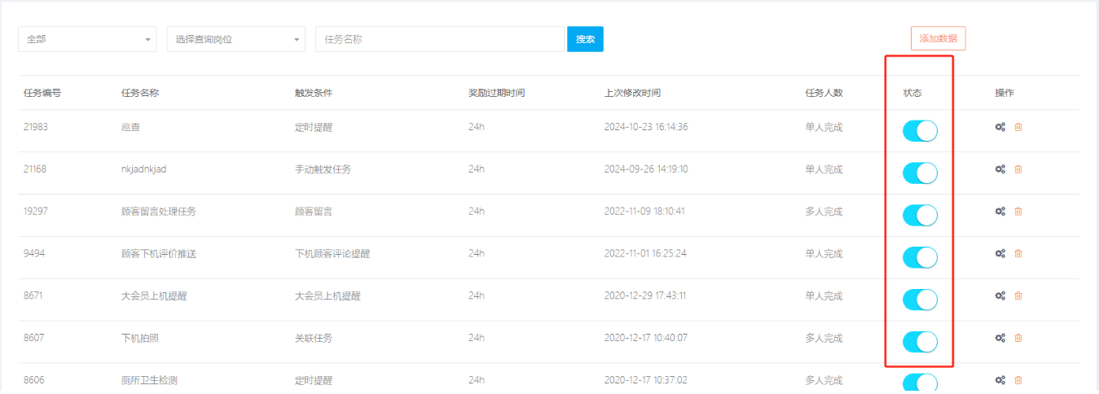
Task: Click trigger condition 顾客留言
Action: tap(314, 212)
